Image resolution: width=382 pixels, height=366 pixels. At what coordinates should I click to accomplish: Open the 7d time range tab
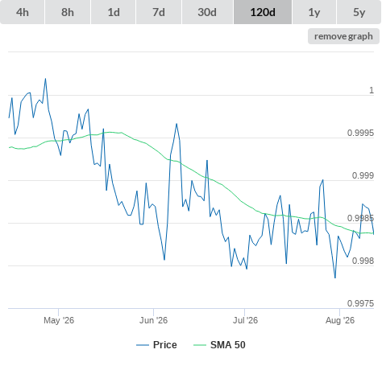pos(159,12)
